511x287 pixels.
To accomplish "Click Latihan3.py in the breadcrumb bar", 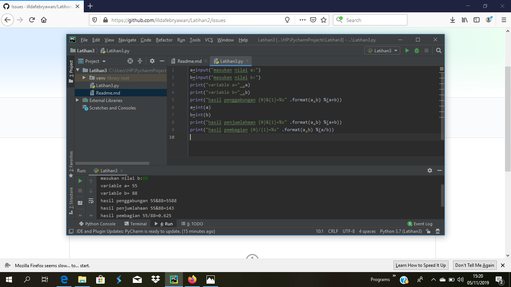I will tap(115, 50).
